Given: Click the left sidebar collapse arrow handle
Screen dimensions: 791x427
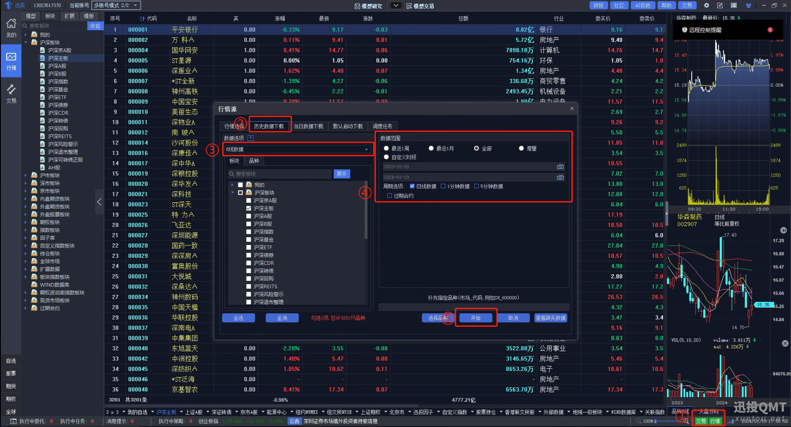Looking at the screenshot, I should [99, 202].
